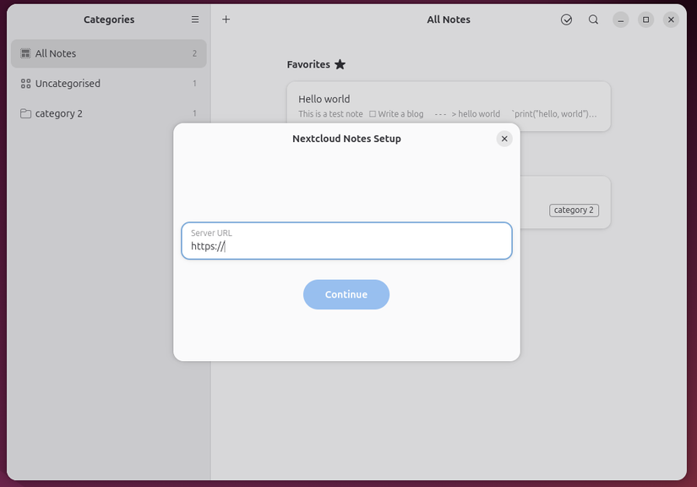Close the Nextcloud Notes Setup dialog

click(504, 139)
